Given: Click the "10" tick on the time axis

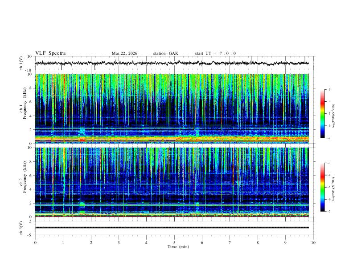Looking at the screenshot, I should click(313, 243).
